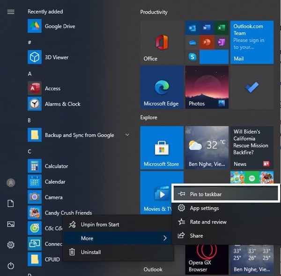This screenshot has height=276, width=281.
Task: Open the Outlook icon in Office group tile
Action: 192,28
